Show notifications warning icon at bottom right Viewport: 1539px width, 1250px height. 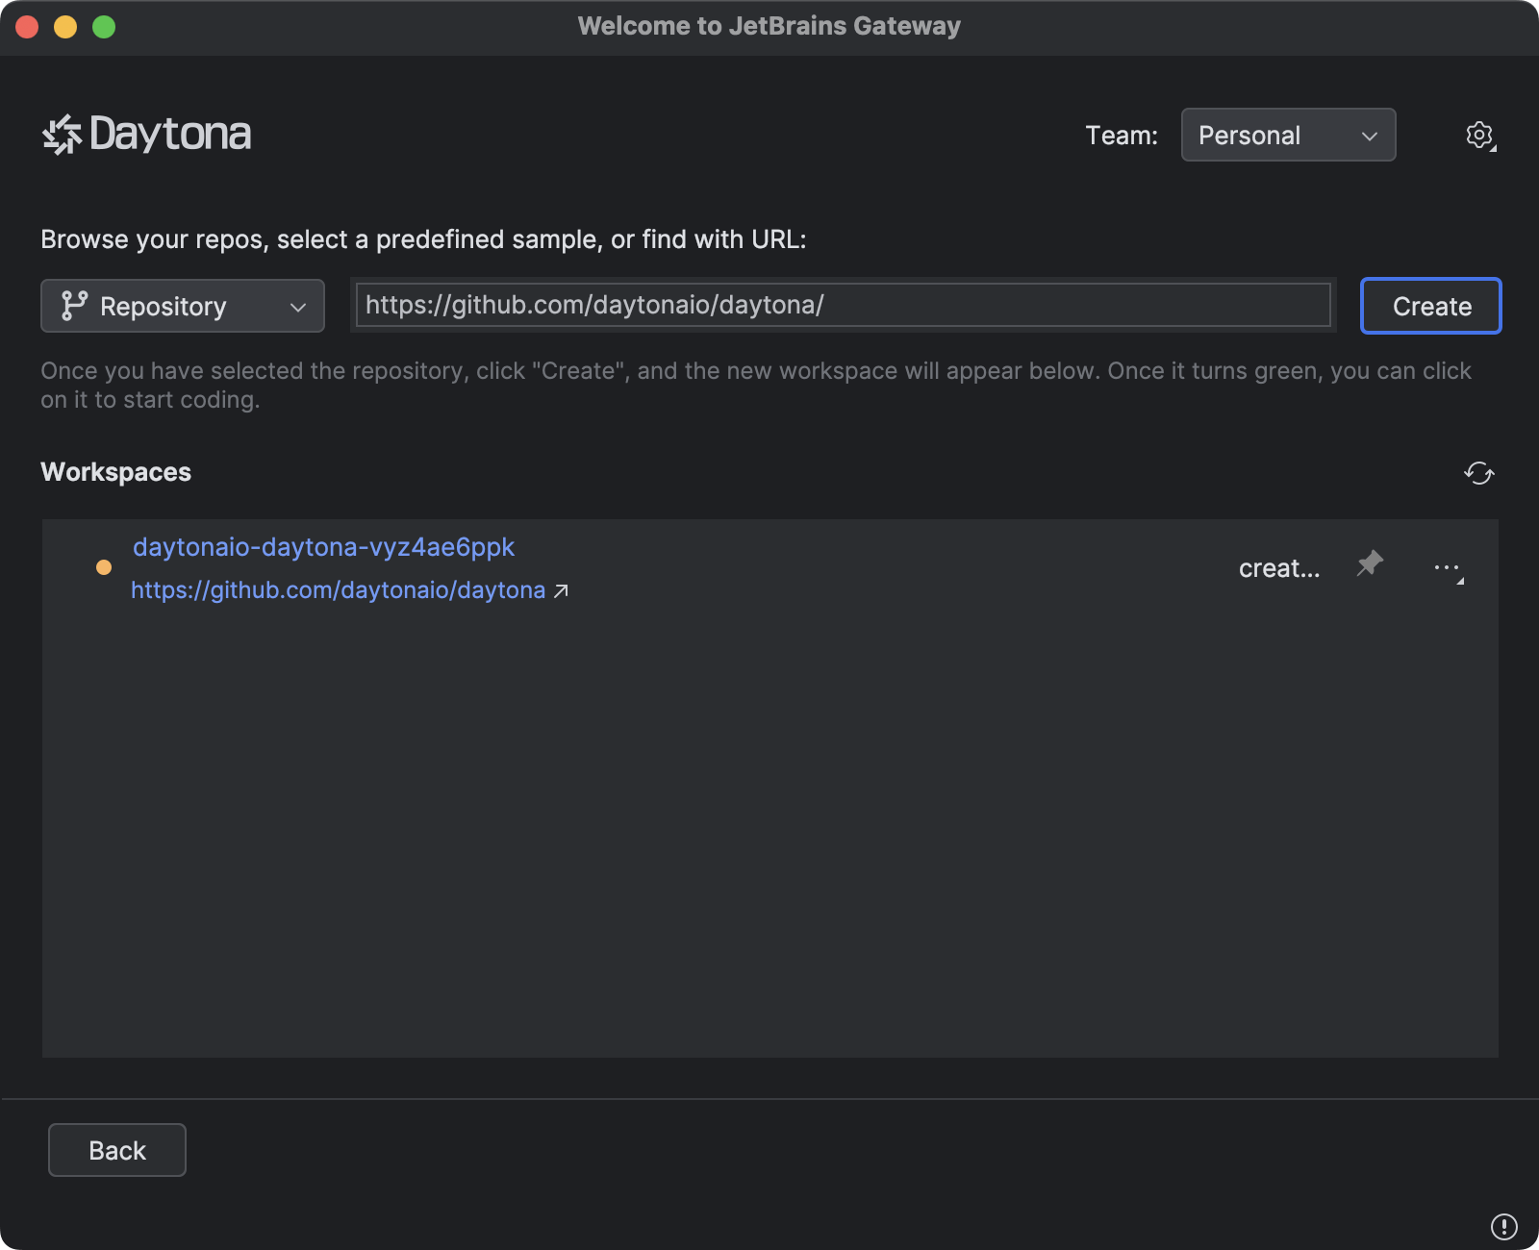click(1503, 1226)
